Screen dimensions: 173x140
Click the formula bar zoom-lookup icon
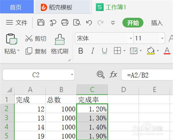click(x=101, y=75)
